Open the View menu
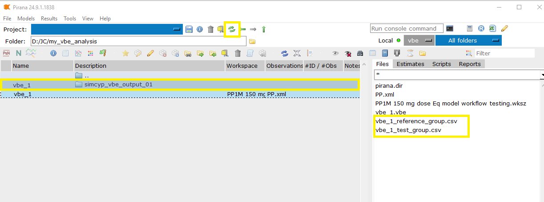Viewport: 544px width, 202px height. pos(88,19)
